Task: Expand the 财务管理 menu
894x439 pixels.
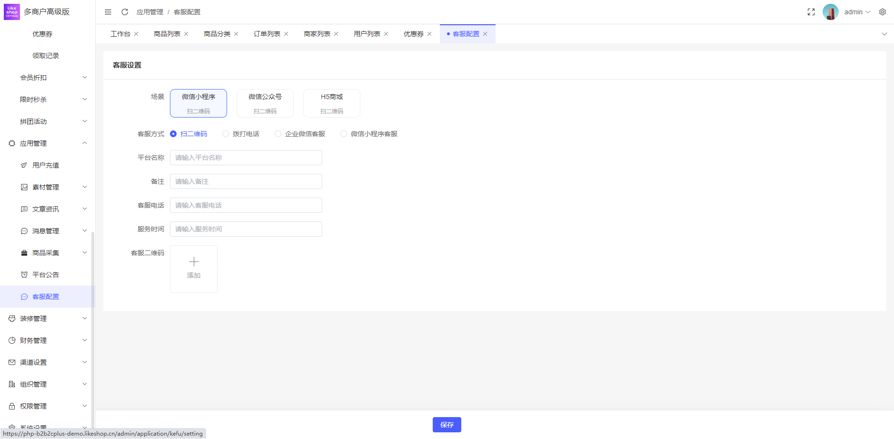Action: [33, 340]
